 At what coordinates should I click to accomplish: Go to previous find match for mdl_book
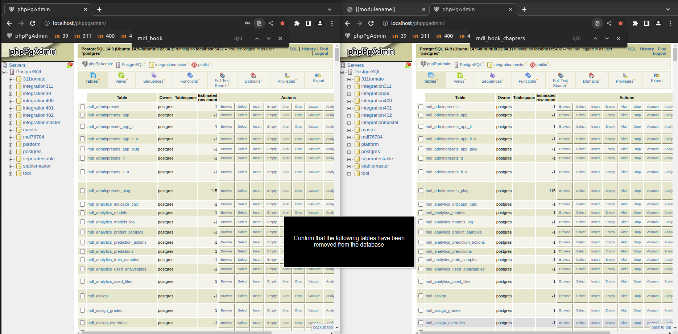257,38
